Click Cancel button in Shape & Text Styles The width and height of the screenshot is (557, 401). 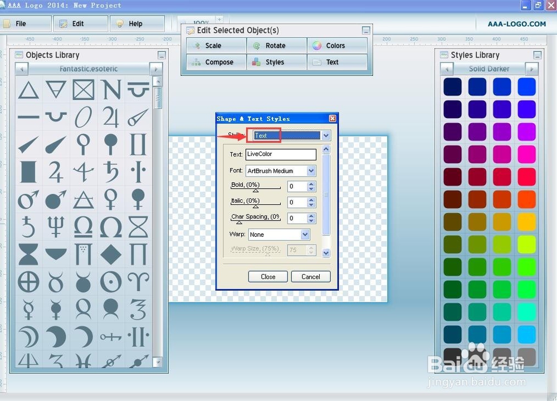pyautogui.click(x=311, y=277)
